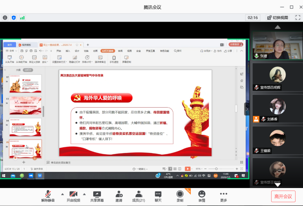
Task: Toggle meeting recording with 录制
Action: point(180,196)
